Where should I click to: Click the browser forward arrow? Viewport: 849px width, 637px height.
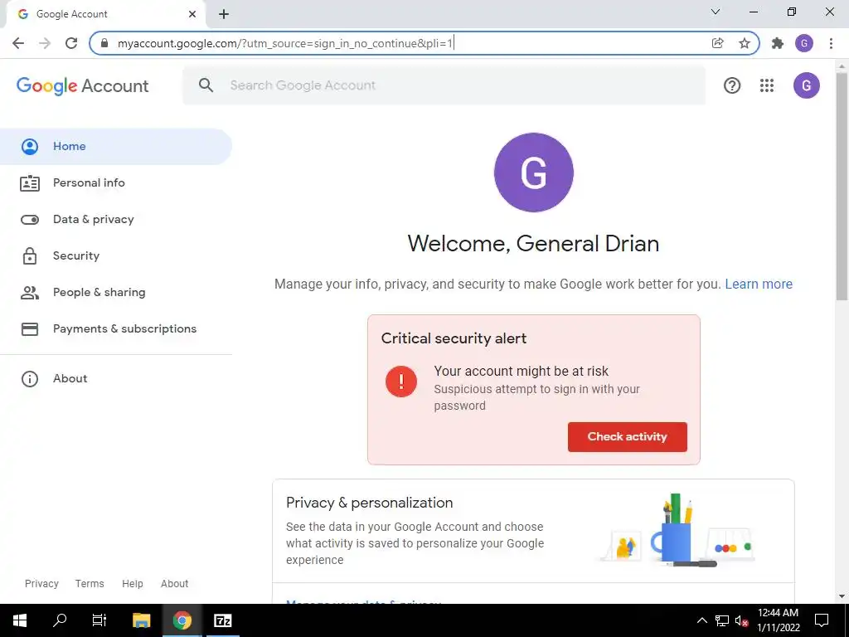(45, 43)
